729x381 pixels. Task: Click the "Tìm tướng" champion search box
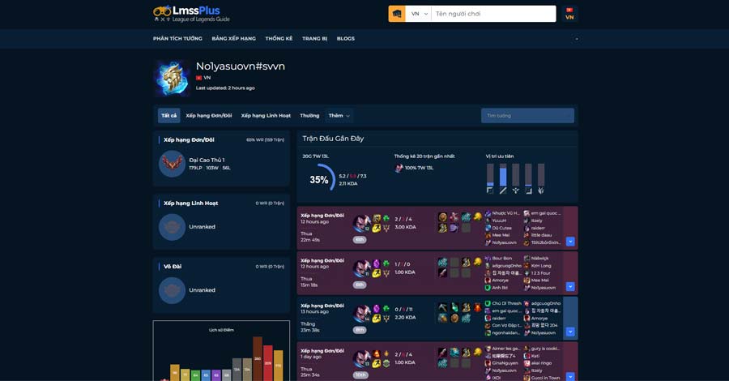(x=527, y=116)
